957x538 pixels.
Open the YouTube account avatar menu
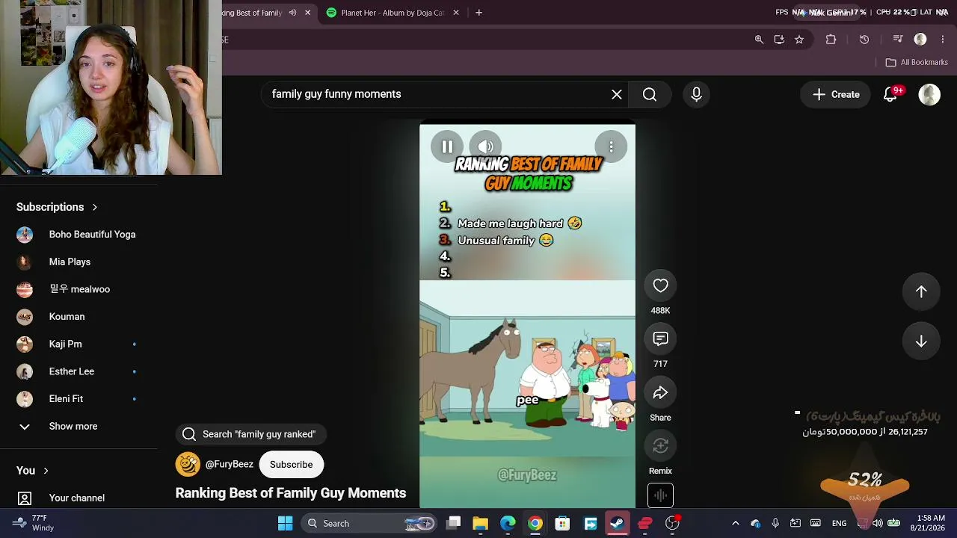pyautogui.click(x=929, y=94)
